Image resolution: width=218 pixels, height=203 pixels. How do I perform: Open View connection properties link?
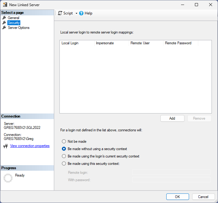click(30, 146)
